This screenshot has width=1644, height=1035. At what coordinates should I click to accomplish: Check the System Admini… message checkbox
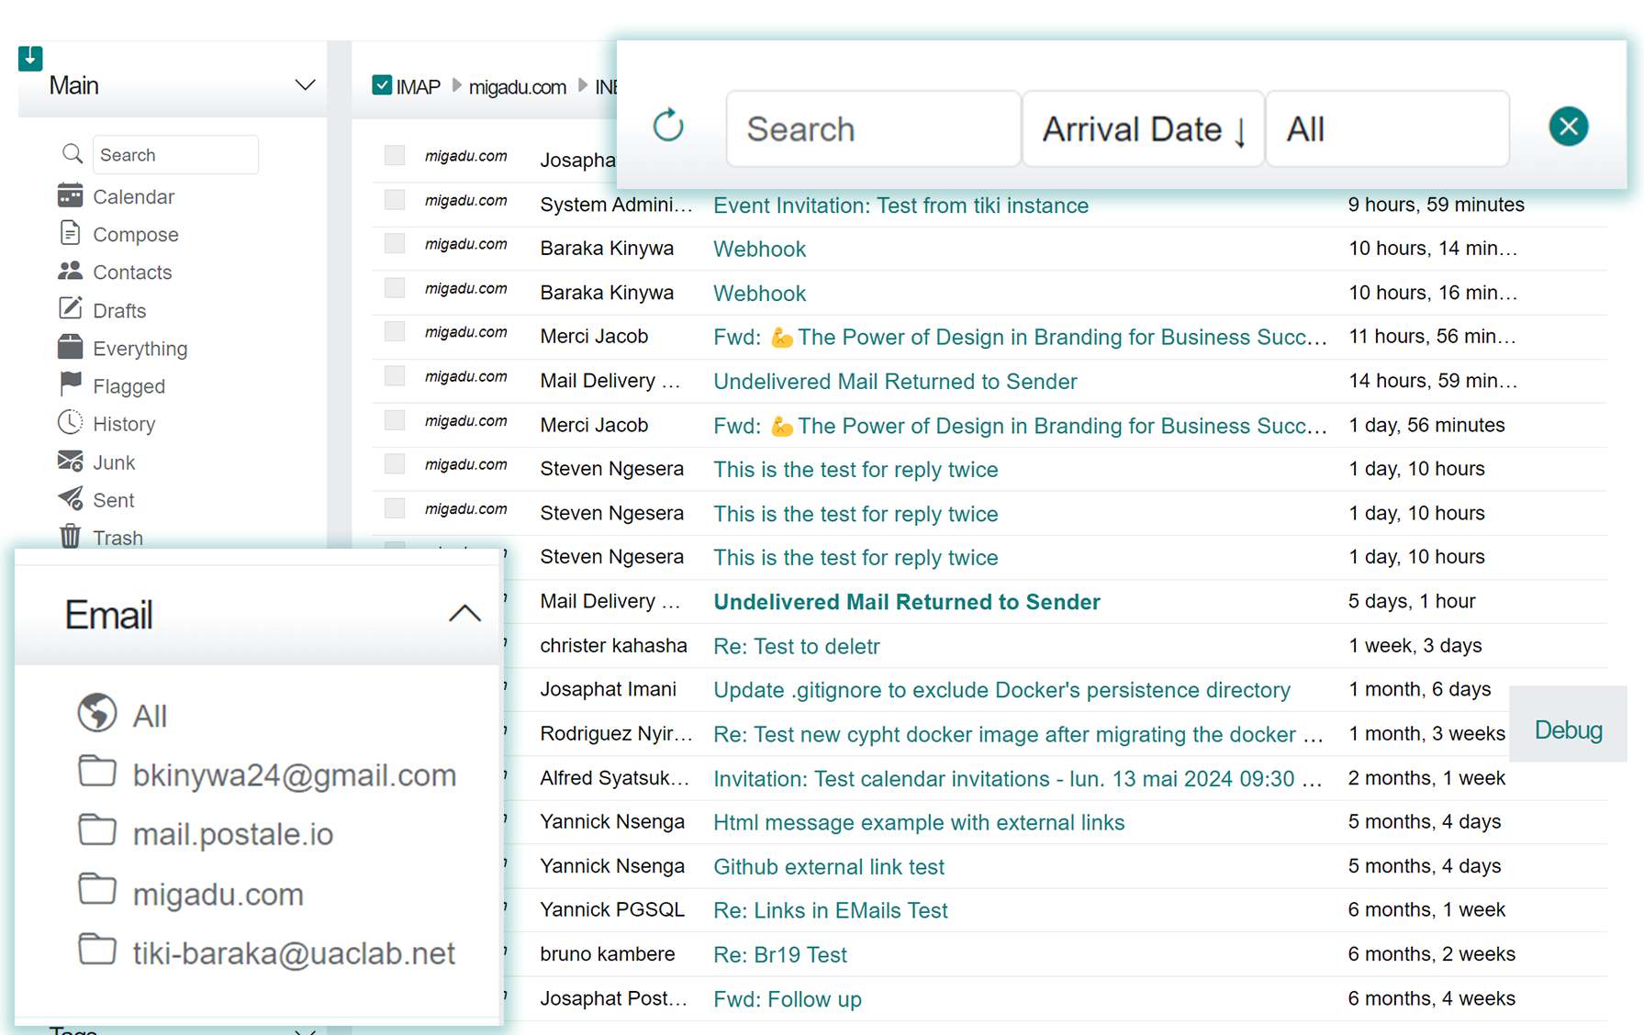point(395,199)
